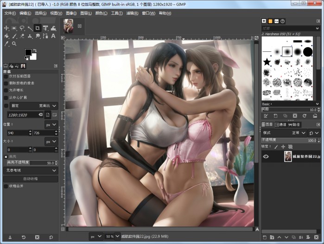
Task: Select the Unified Transform tool
Action: pyautogui.click(x=45, y=28)
